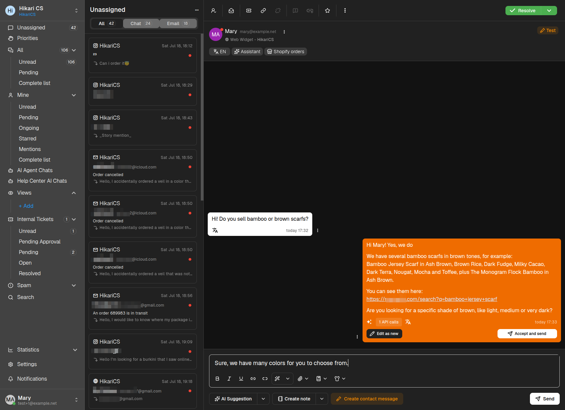Open the attachment paperclip menu

click(x=303, y=379)
